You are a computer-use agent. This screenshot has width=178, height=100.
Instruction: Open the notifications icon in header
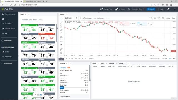162,9
